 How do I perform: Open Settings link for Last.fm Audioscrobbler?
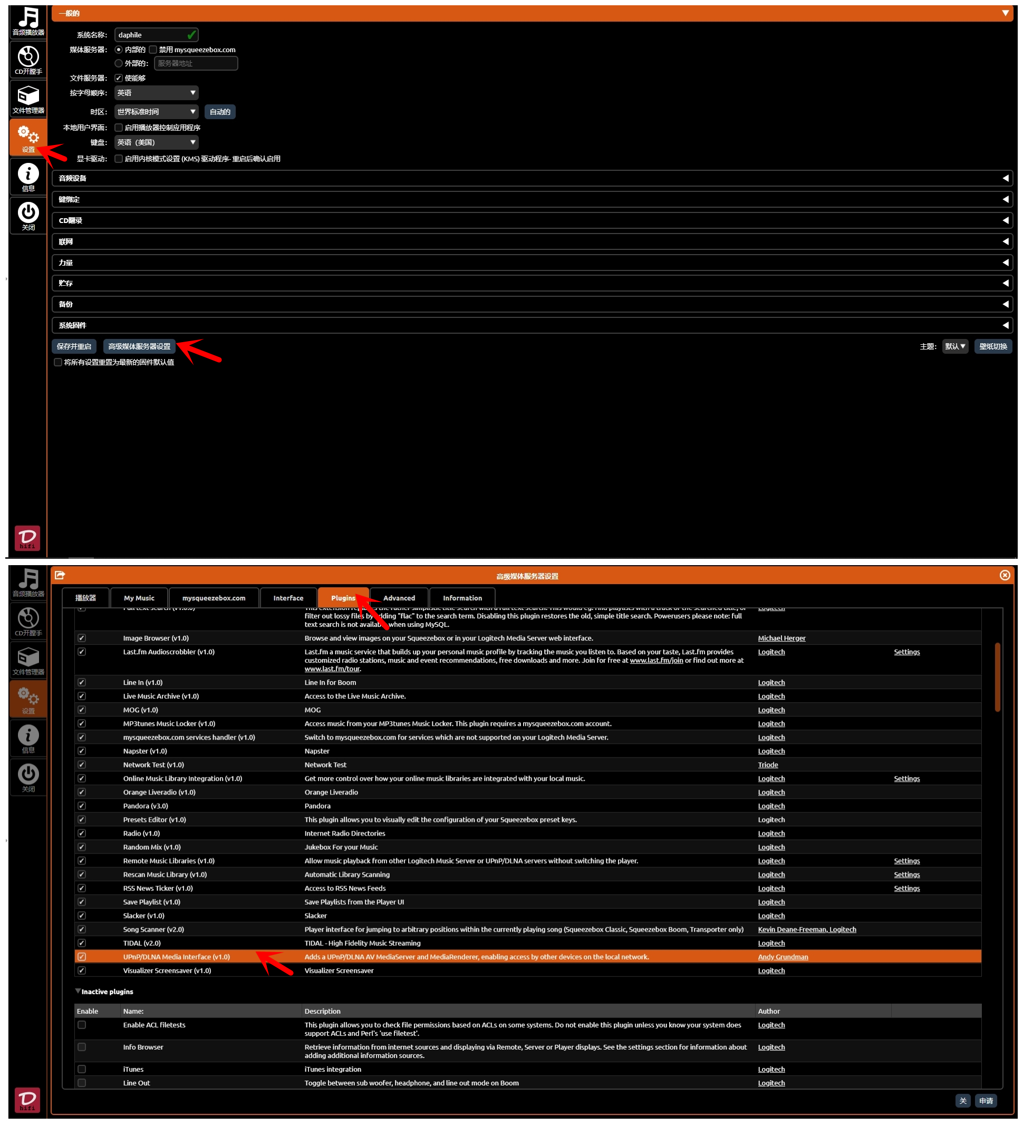pyautogui.click(x=906, y=652)
